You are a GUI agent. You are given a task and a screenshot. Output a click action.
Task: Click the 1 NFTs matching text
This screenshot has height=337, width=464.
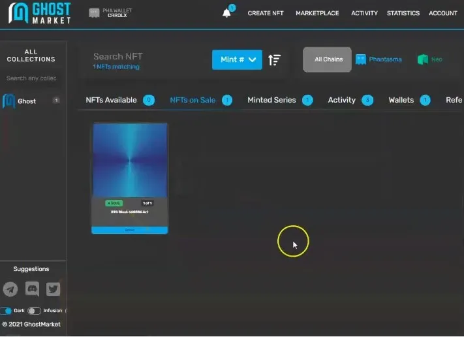click(116, 67)
